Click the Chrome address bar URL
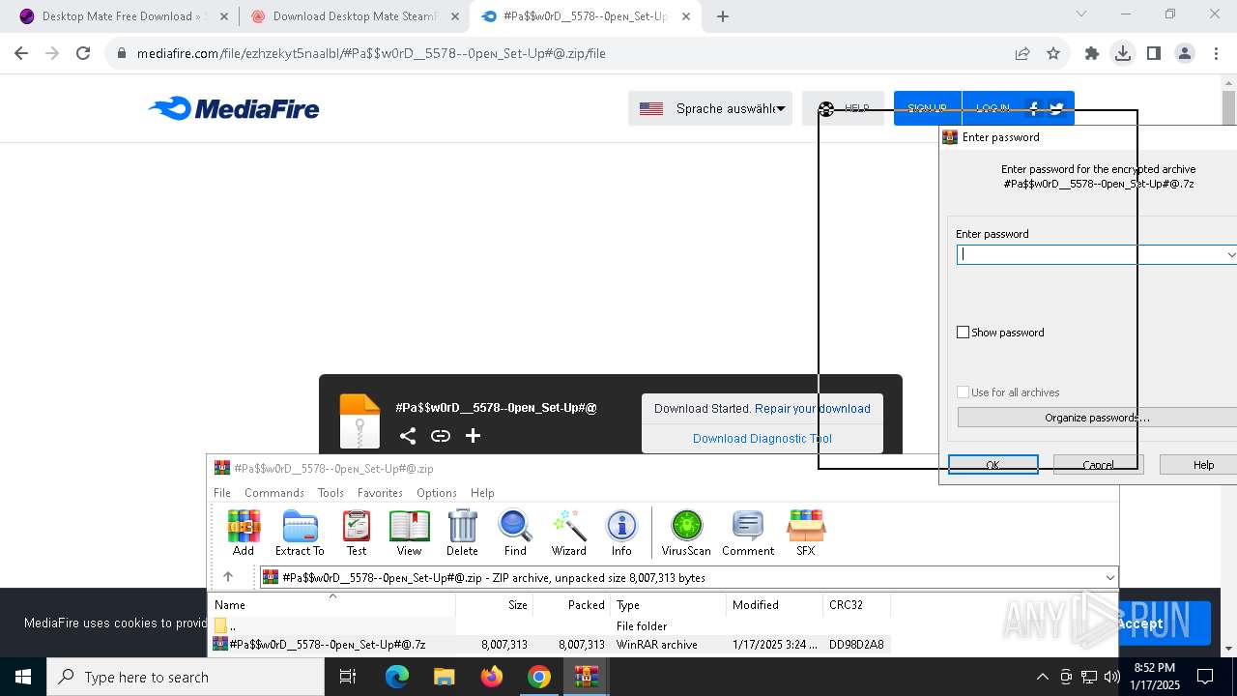 (x=371, y=53)
